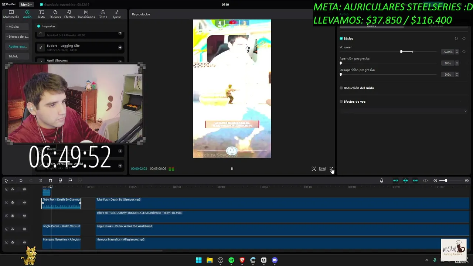Screen dimensions: 473x266
Task: Adjust the timeline zoom slider
Action: point(446,181)
